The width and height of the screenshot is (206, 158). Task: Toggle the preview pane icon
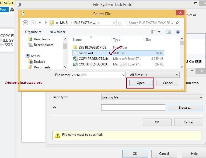[x=168, y=32]
